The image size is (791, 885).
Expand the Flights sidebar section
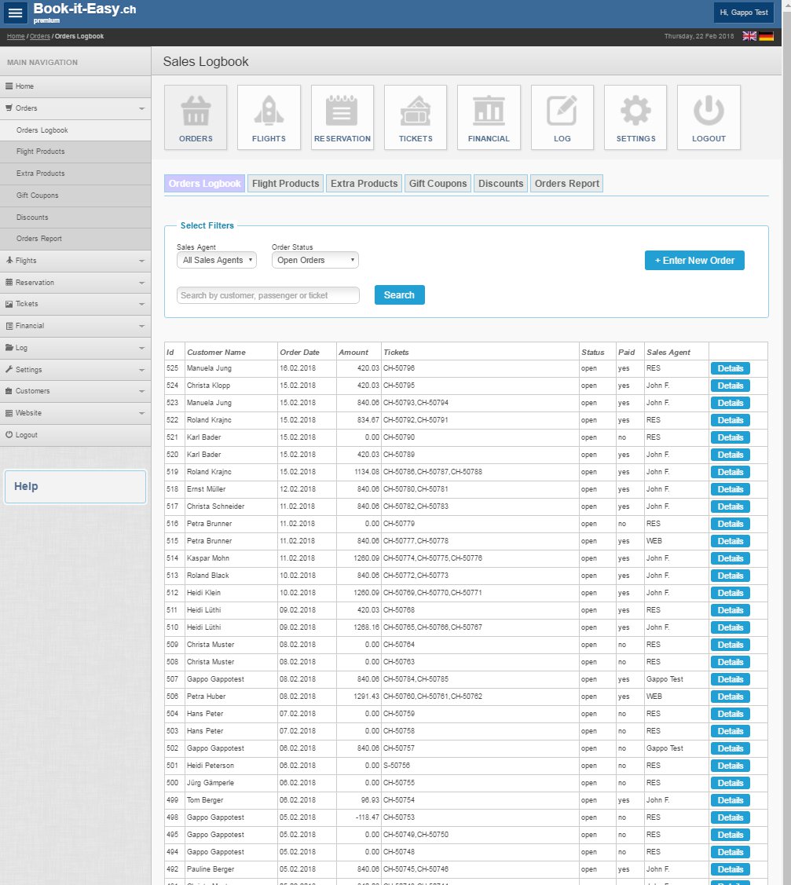(75, 261)
